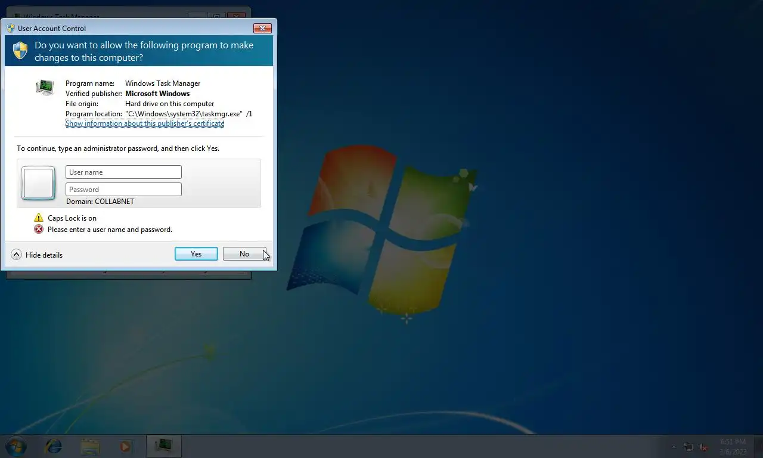
Task: Click the Yes button
Action: tap(196, 254)
